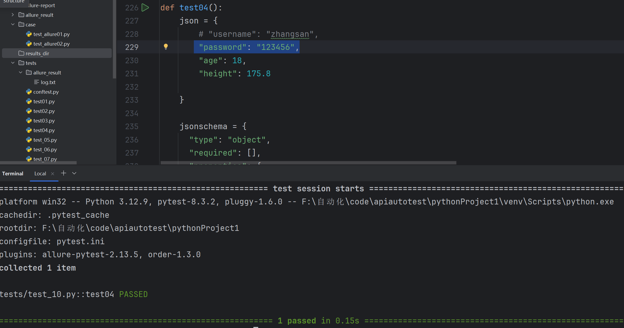The image size is (624, 328).
Task: Expand the top allure_result folder
Action: tap(13, 15)
